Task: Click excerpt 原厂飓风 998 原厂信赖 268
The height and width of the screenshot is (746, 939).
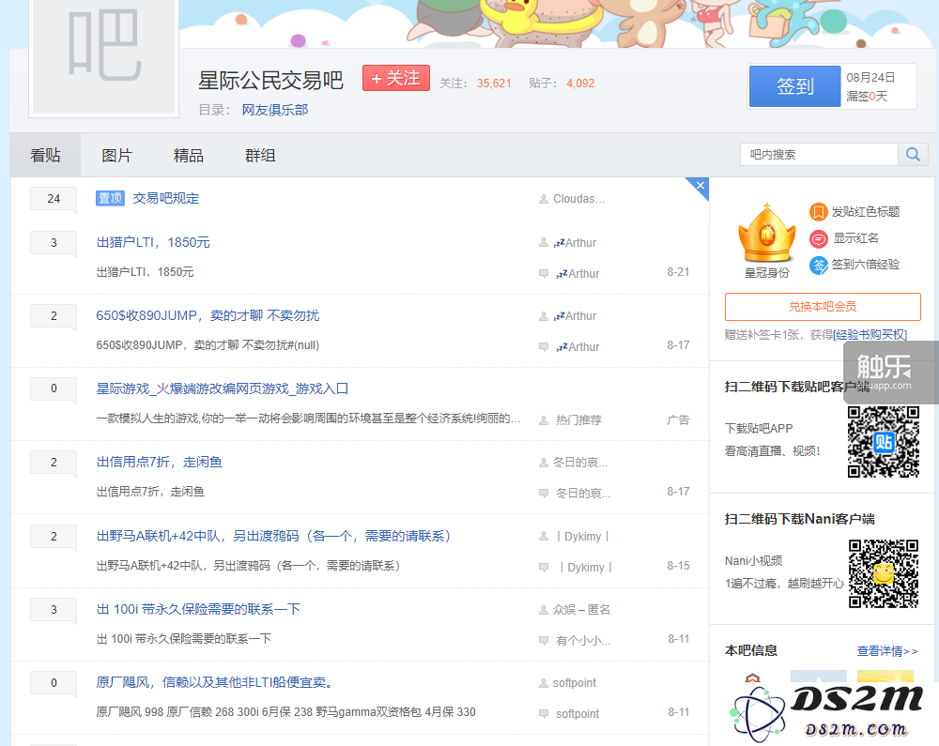Action: (x=286, y=712)
